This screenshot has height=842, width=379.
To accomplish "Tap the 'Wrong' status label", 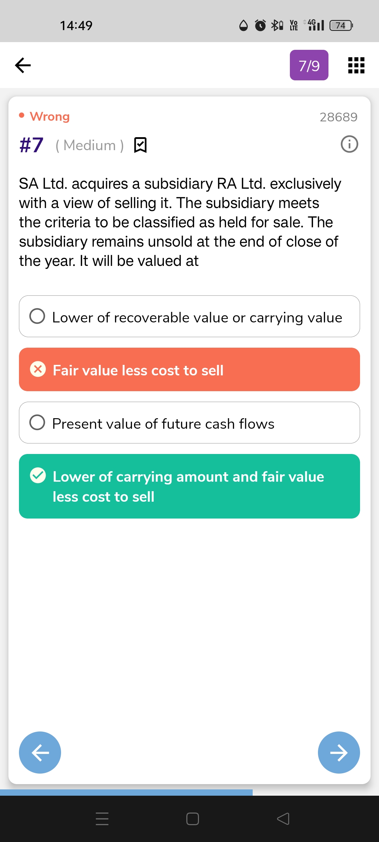I will pyautogui.click(x=49, y=116).
